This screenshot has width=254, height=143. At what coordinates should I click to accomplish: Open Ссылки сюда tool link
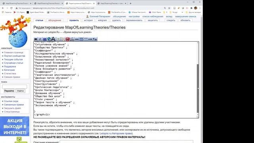click(x=11, y=101)
